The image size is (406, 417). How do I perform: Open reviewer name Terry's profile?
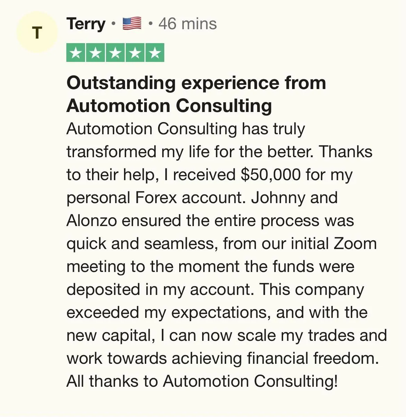click(86, 24)
